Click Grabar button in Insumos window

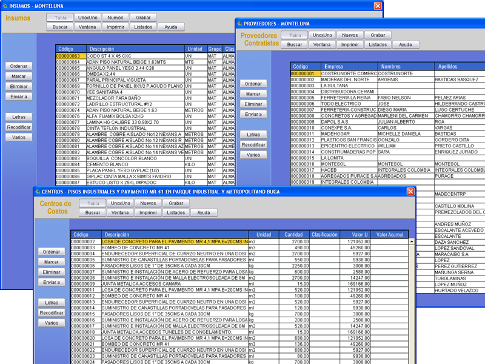coord(143,18)
